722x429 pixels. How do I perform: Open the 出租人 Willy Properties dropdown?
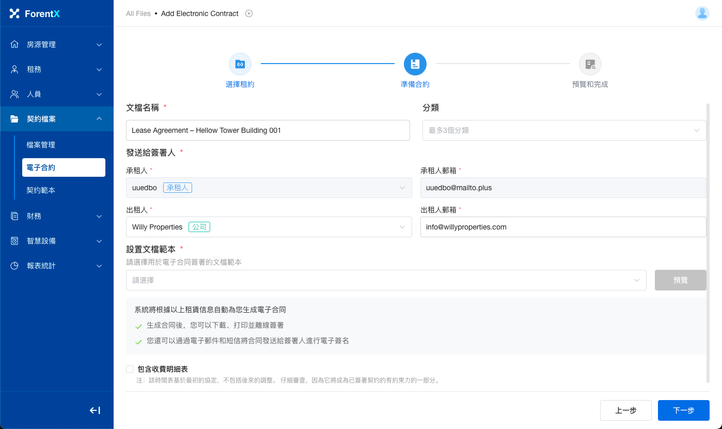[x=269, y=227]
